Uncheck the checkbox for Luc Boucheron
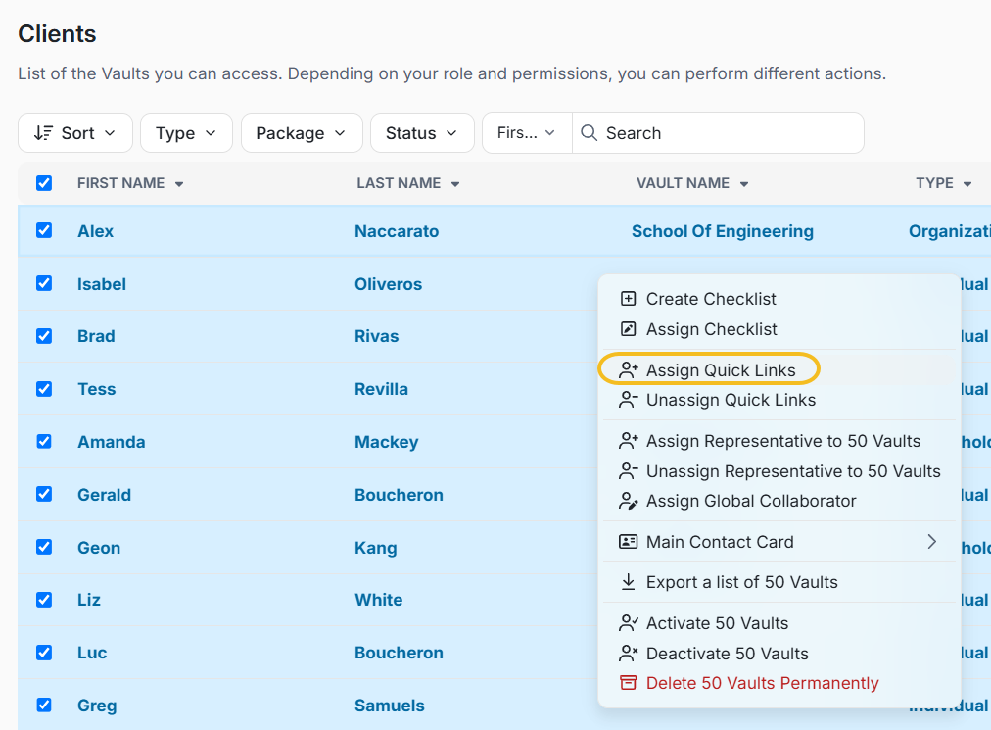The image size is (991, 730). 44,653
